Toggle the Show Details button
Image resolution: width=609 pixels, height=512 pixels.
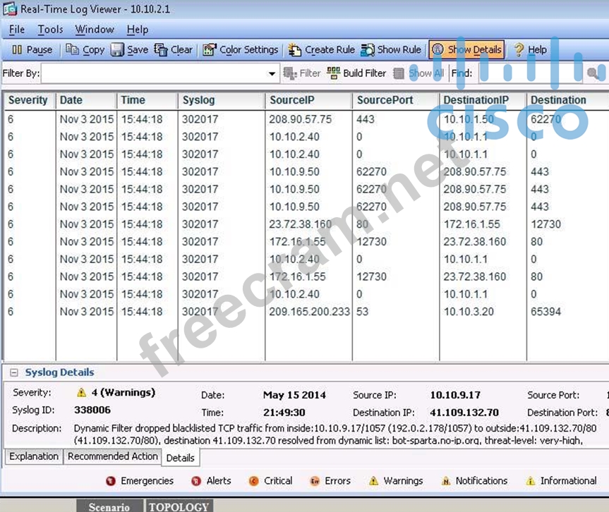pos(466,50)
